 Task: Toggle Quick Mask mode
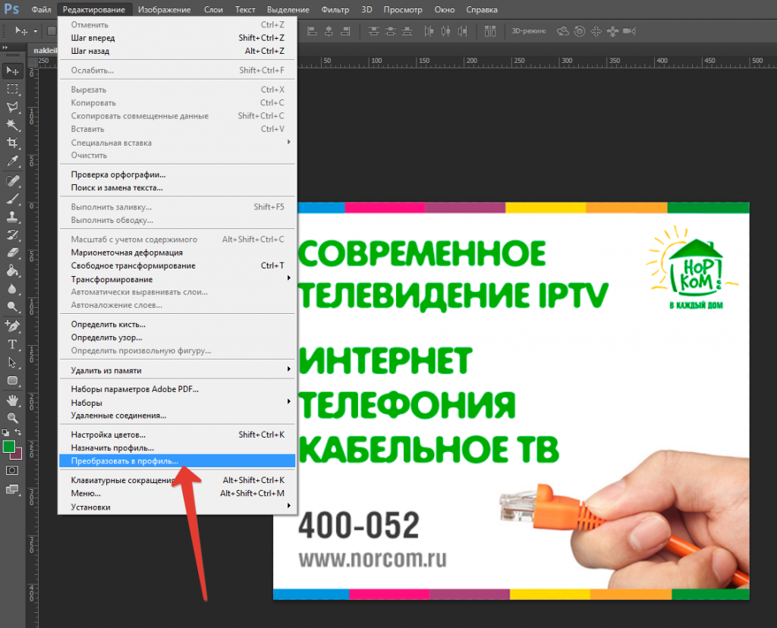point(12,470)
